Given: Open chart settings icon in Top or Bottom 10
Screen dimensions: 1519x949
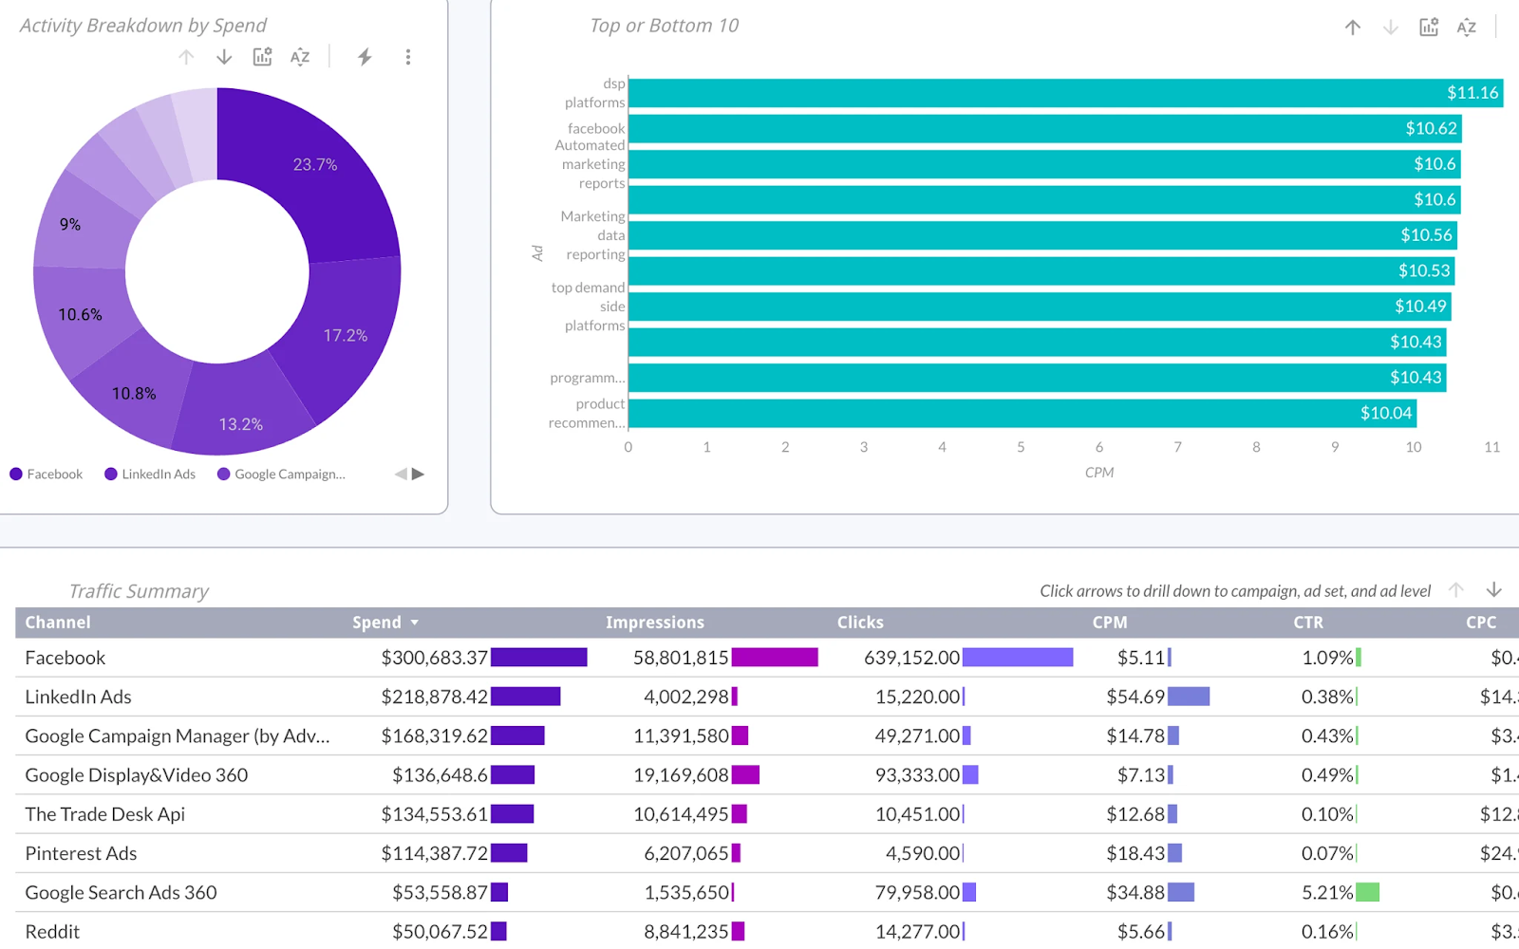Looking at the screenshot, I should [x=1429, y=28].
